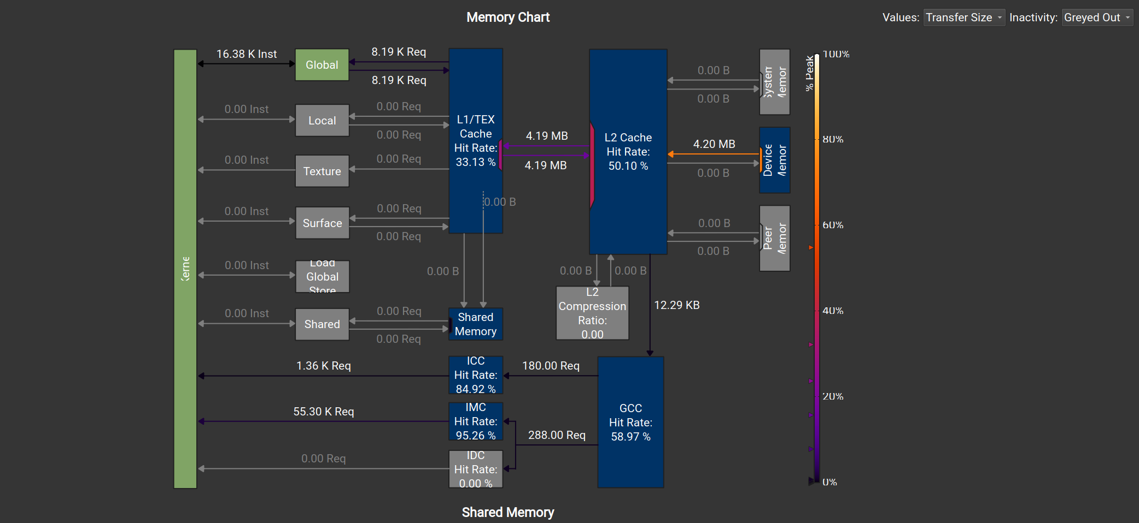Click the L2 Compression Ratio box
The image size is (1139, 523).
[x=592, y=313]
